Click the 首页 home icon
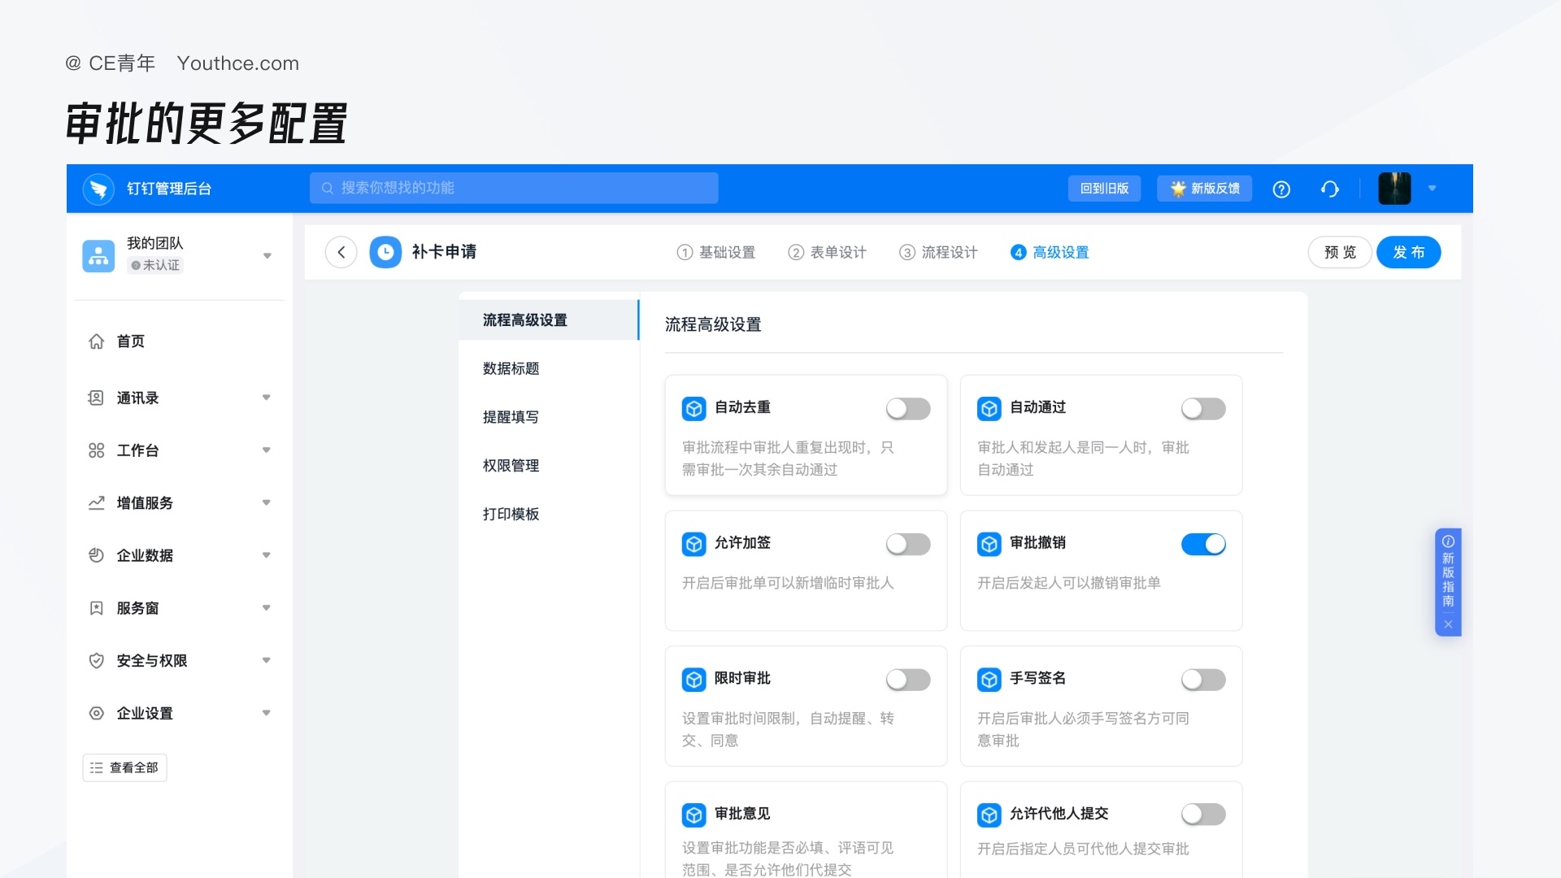 tap(96, 341)
